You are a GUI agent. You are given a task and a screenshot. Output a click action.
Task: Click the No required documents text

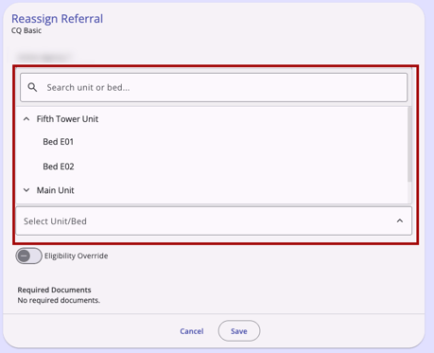coord(59,300)
